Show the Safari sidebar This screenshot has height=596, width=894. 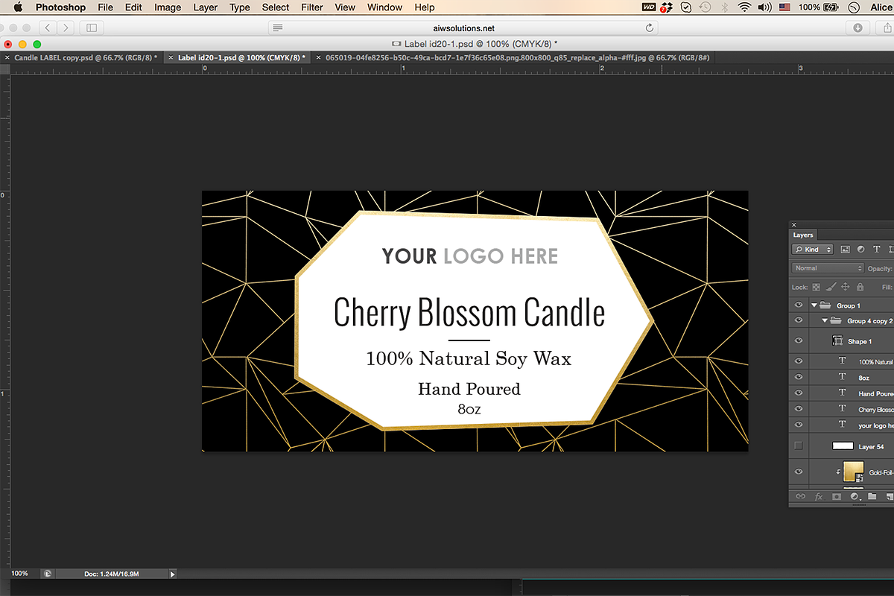tap(92, 28)
